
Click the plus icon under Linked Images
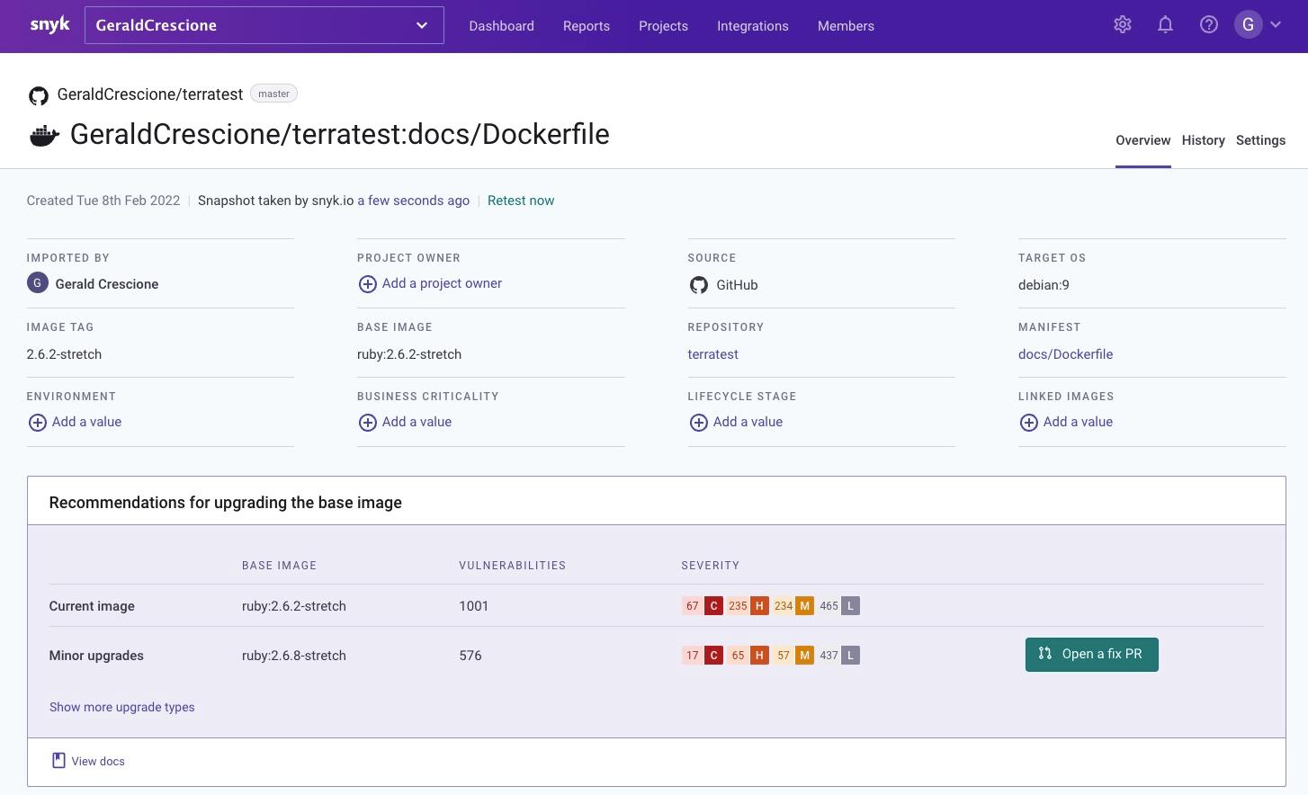point(1028,423)
